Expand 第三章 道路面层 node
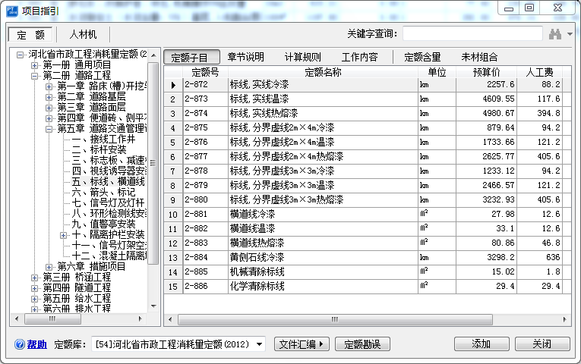 click(49, 108)
